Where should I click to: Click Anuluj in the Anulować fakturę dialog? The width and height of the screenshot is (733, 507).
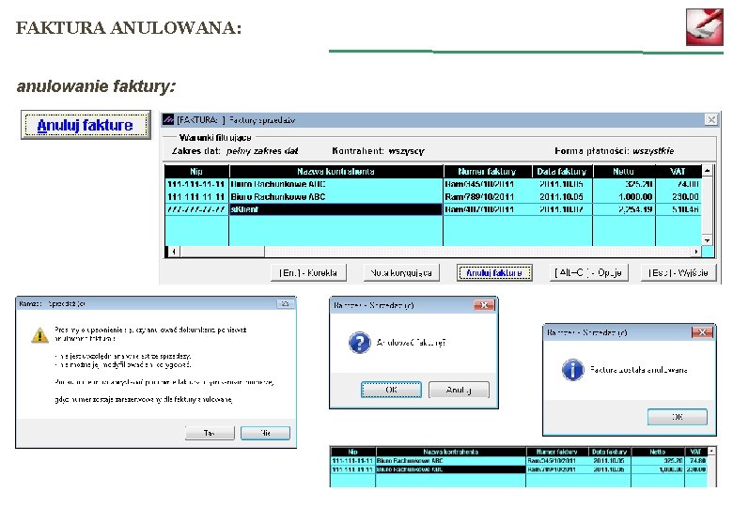pos(459,390)
